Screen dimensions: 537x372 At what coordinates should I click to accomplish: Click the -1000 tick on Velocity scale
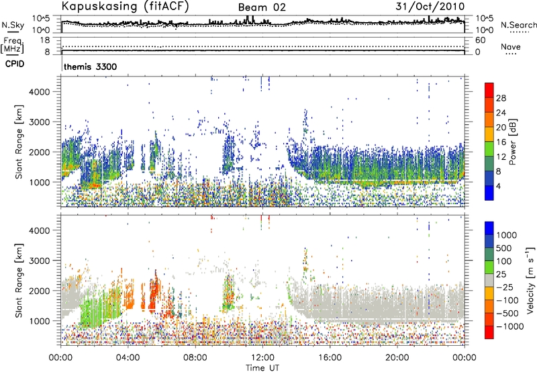tap(510, 326)
